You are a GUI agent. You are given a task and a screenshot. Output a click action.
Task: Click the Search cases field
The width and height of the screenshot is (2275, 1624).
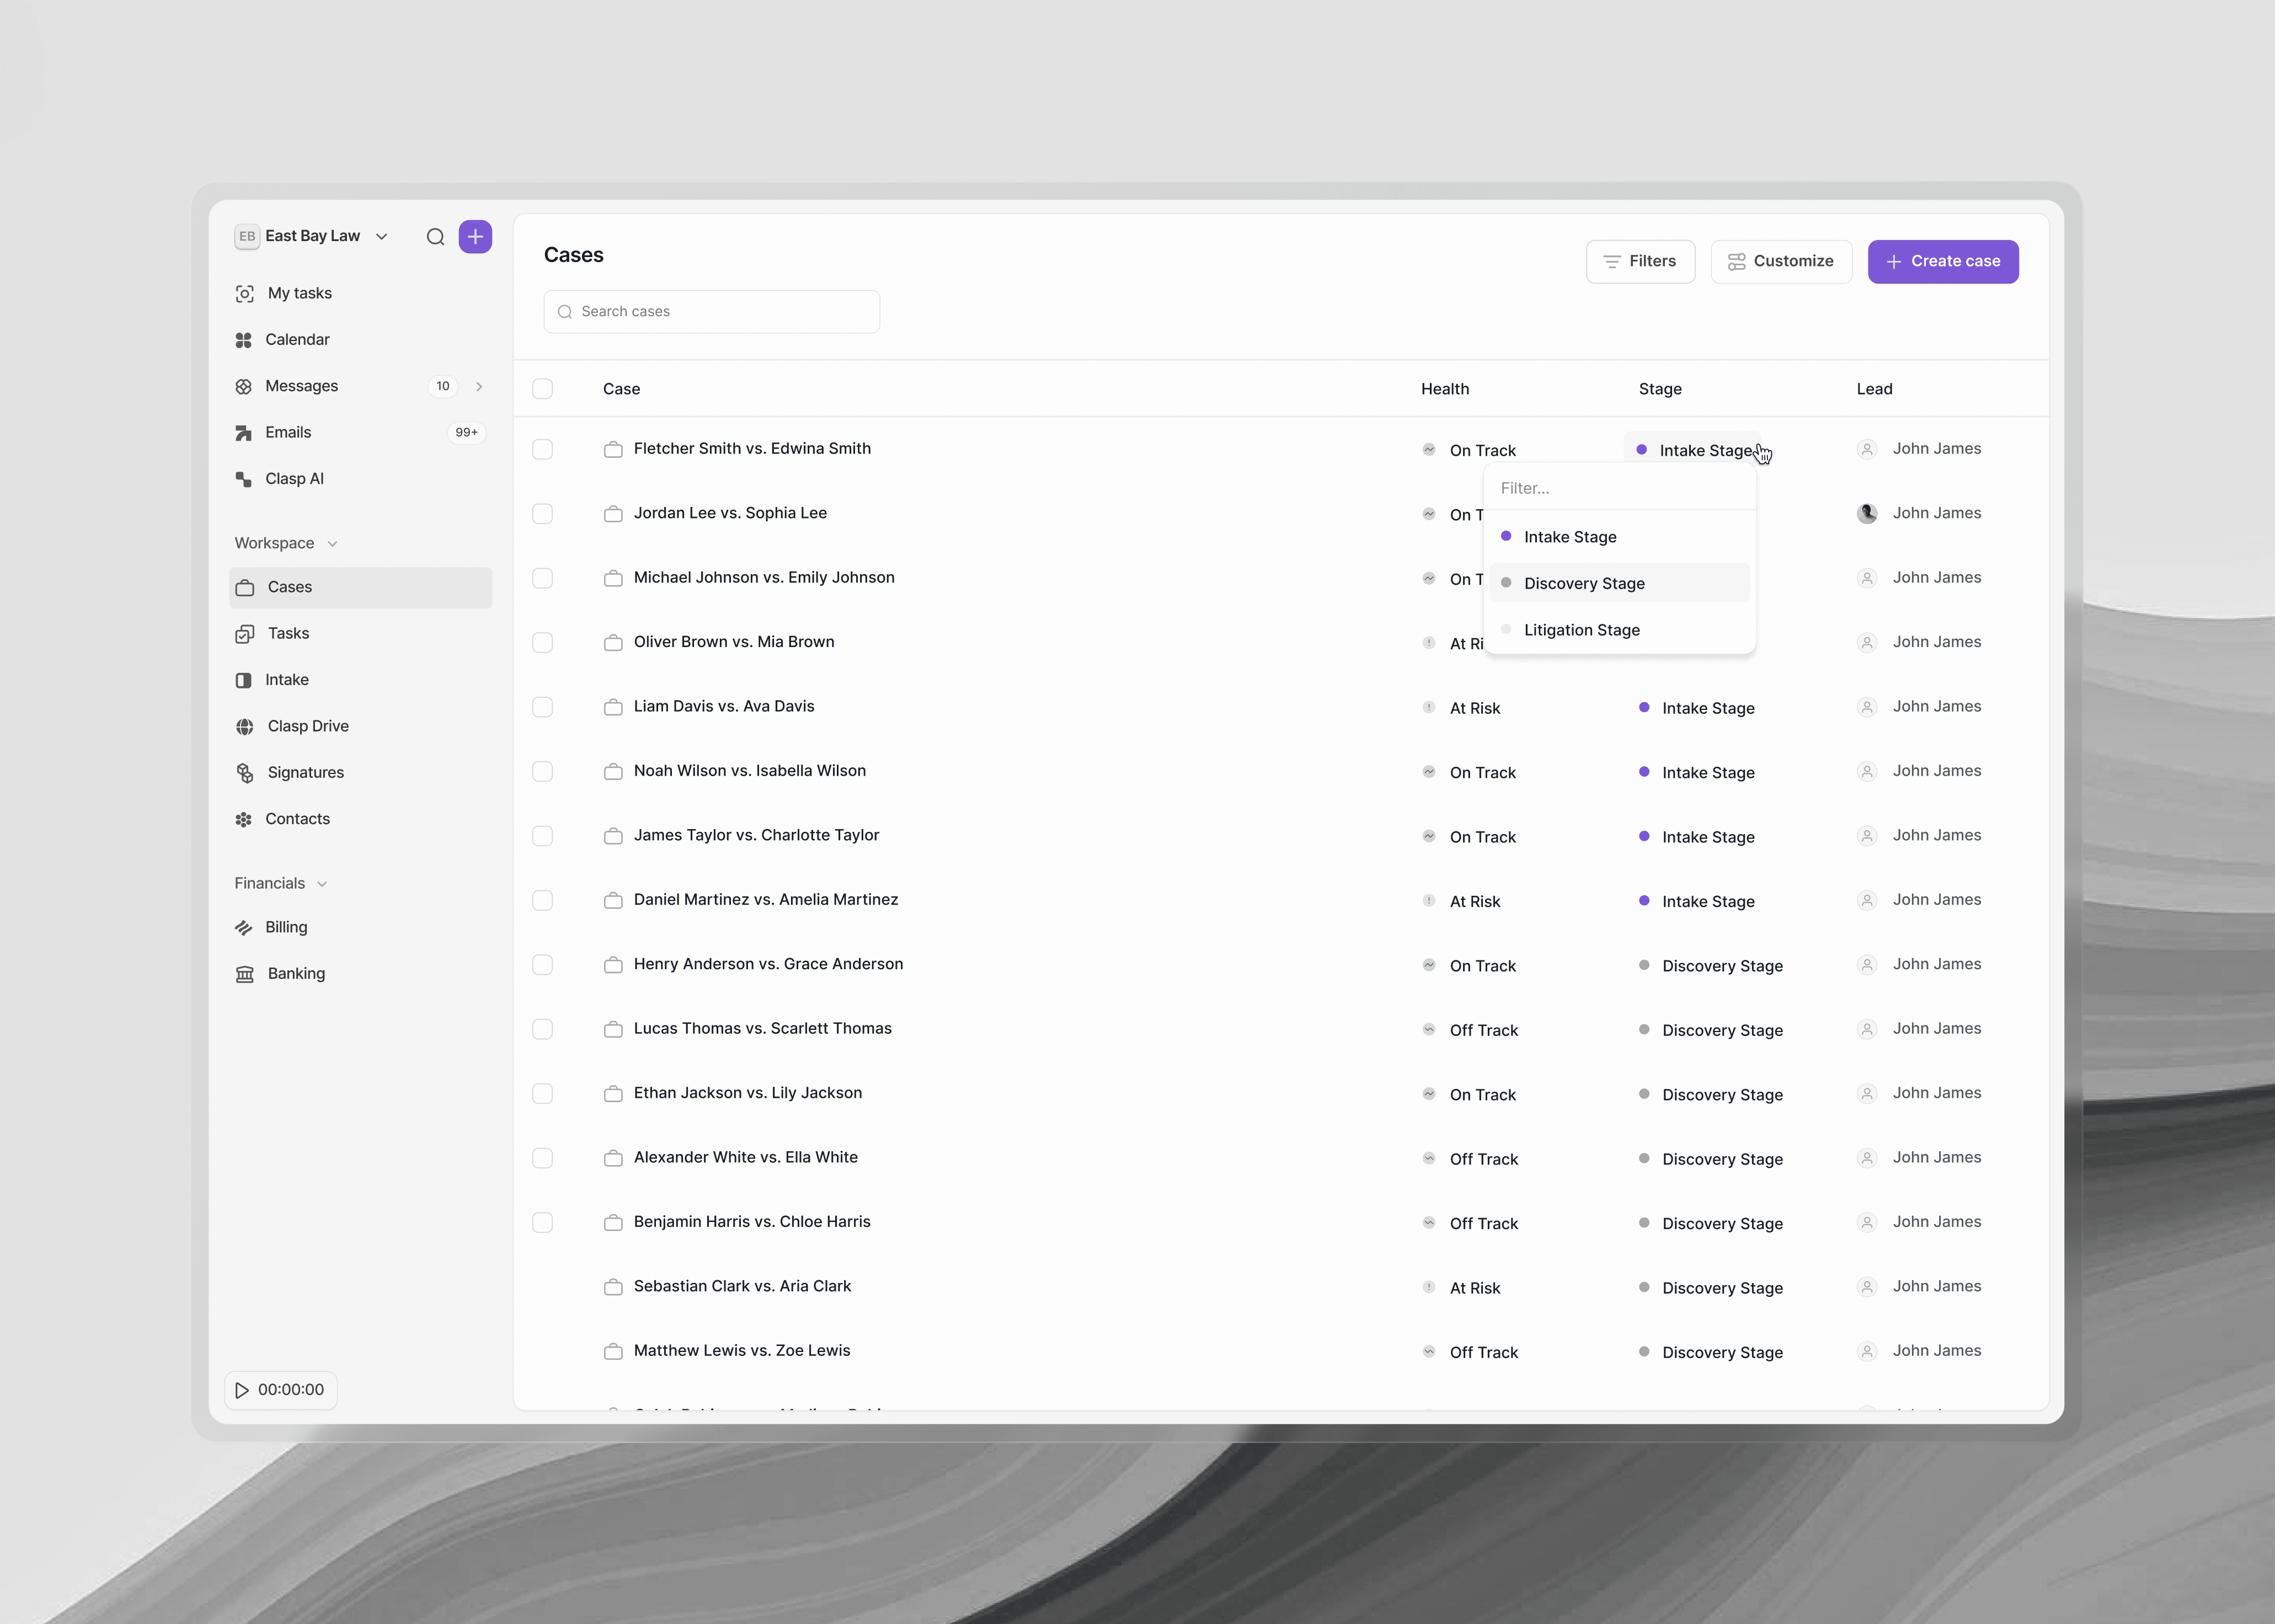coord(711,312)
